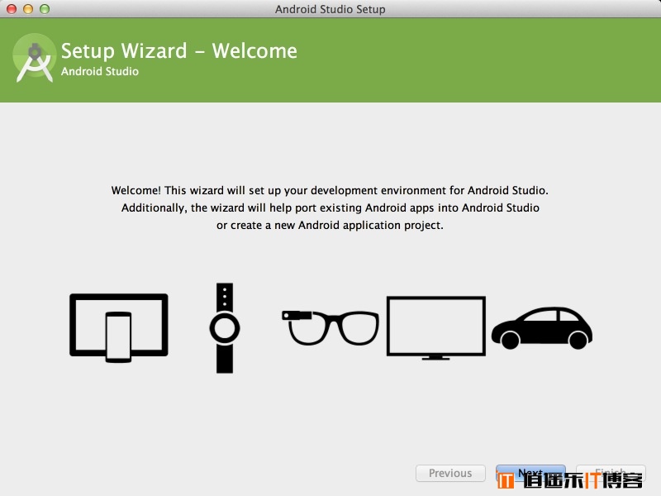
Task: Click the smartwatch wear icon
Action: click(x=225, y=328)
